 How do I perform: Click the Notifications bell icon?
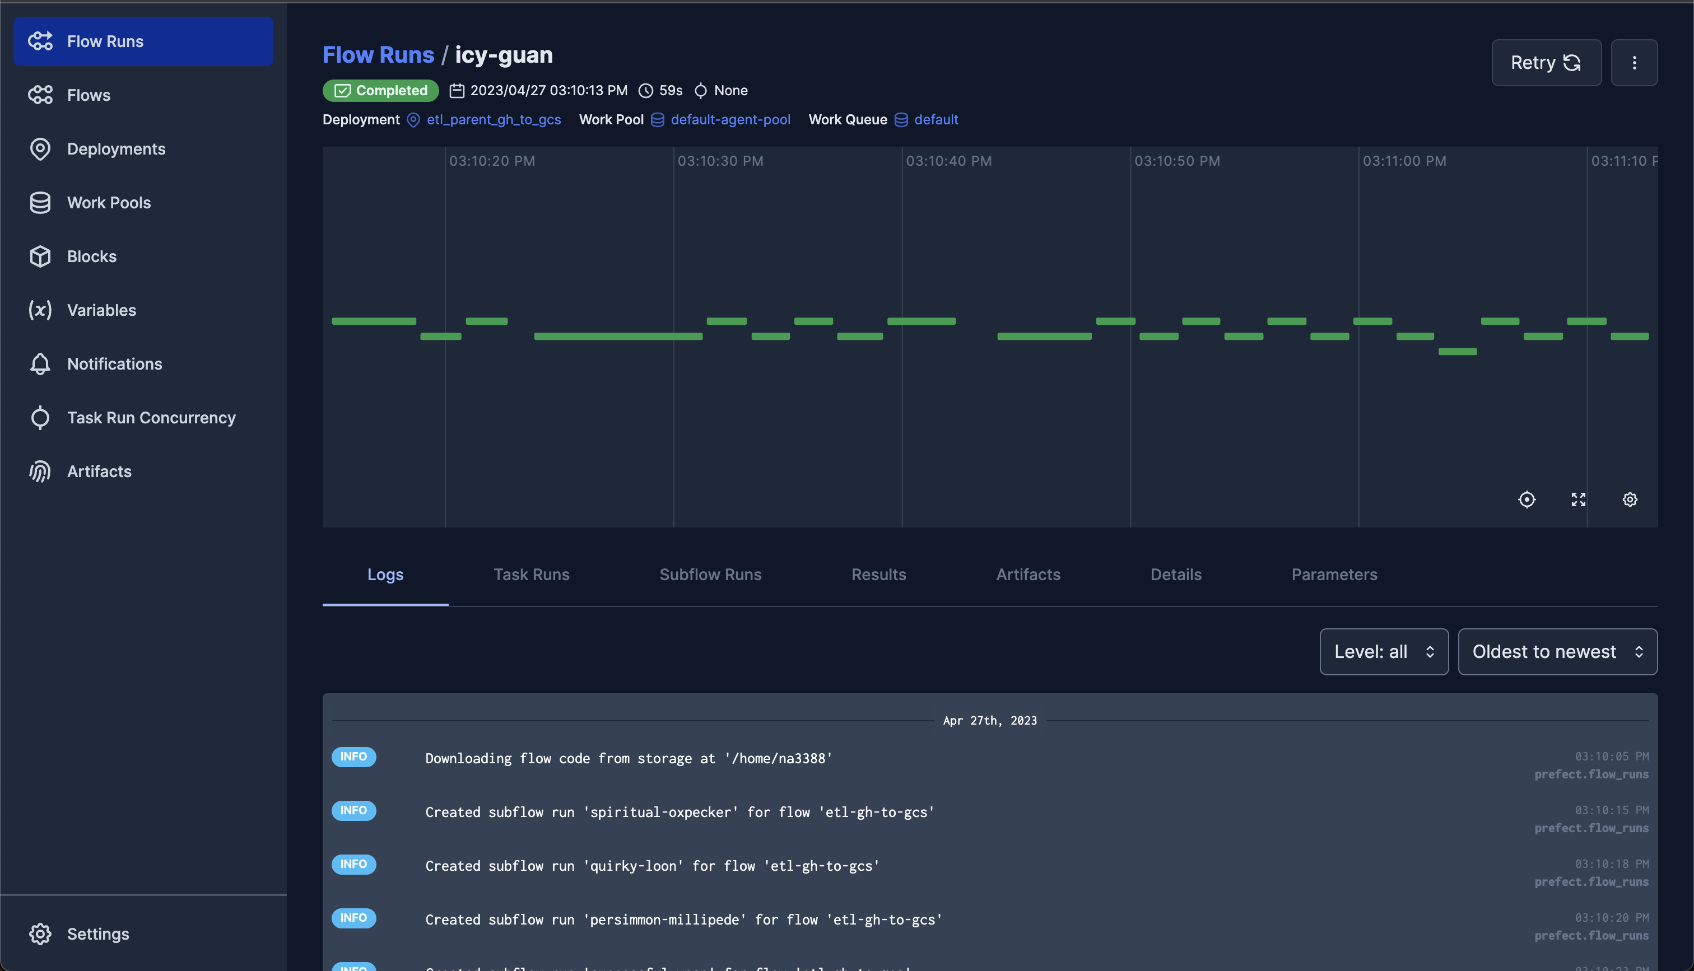[40, 364]
